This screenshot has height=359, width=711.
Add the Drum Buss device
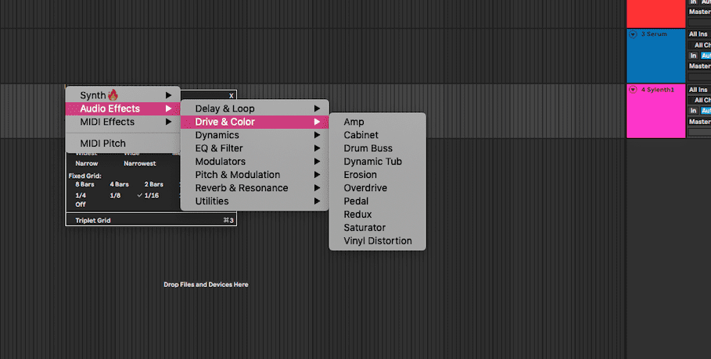tap(377, 148)
